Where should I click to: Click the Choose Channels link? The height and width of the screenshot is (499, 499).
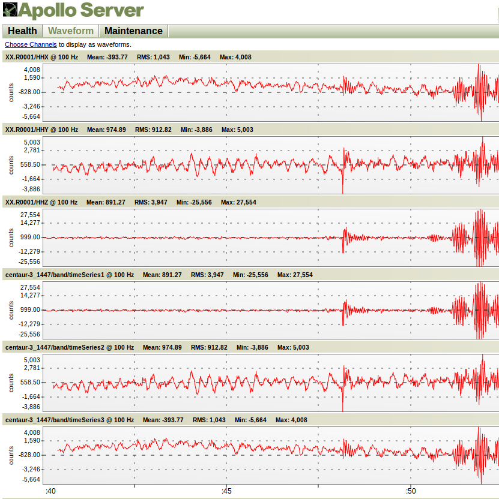[x=31, y=44]
